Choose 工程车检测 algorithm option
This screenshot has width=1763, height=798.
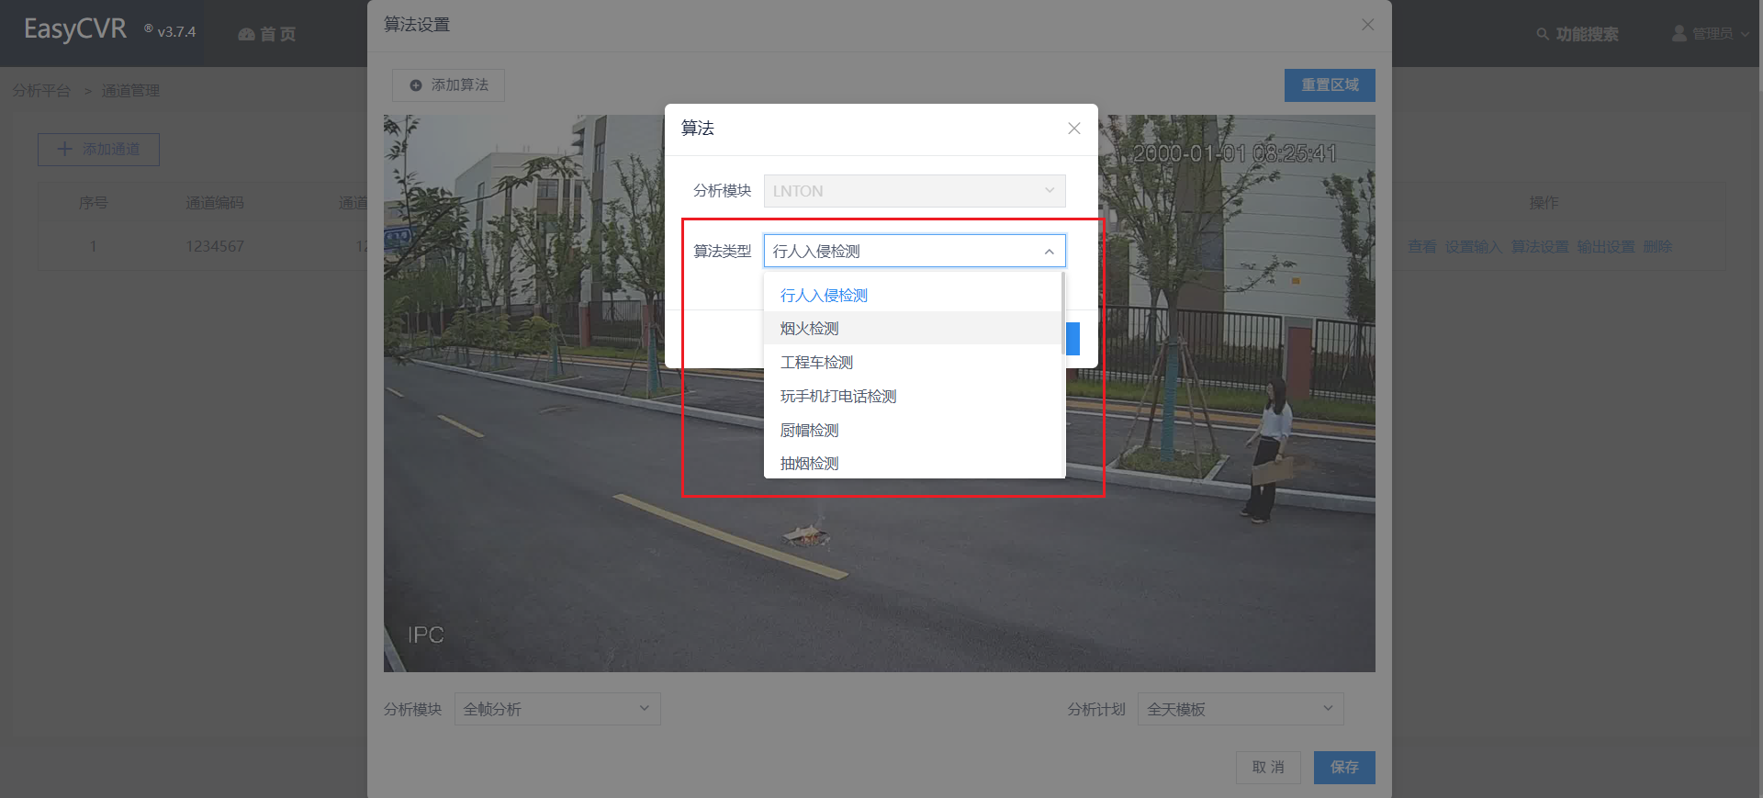tap(816, 363)
